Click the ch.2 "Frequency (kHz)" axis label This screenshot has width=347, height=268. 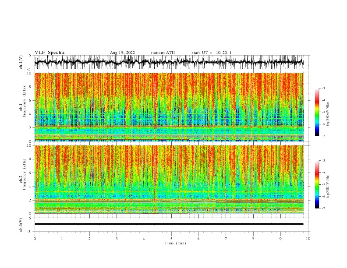24,174
